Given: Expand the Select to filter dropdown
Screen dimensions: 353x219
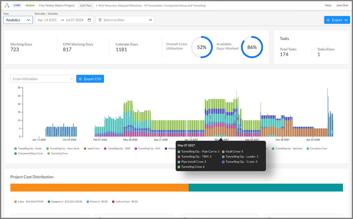Looking at the screenshot, I should (x=125, y=20).
